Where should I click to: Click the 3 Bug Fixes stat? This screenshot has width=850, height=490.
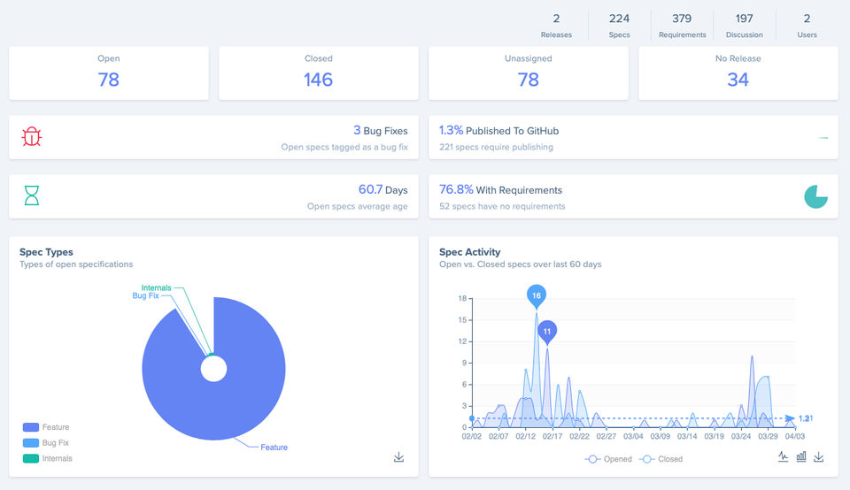(380, 131)
